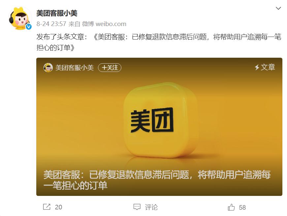Click the repost count 20
The width and height of the screenshot is (287, 216).
click(59, 207)
